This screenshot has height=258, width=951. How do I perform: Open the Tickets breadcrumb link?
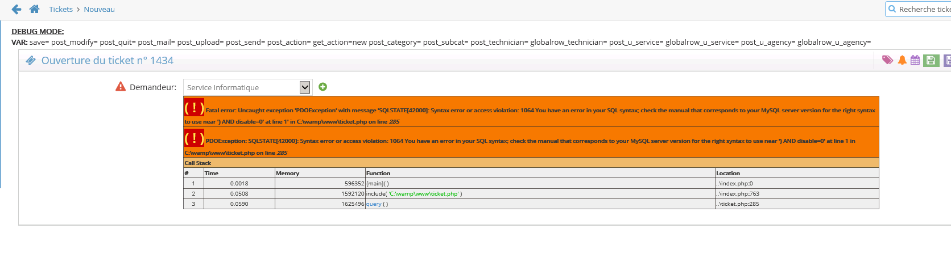[61, 9]
